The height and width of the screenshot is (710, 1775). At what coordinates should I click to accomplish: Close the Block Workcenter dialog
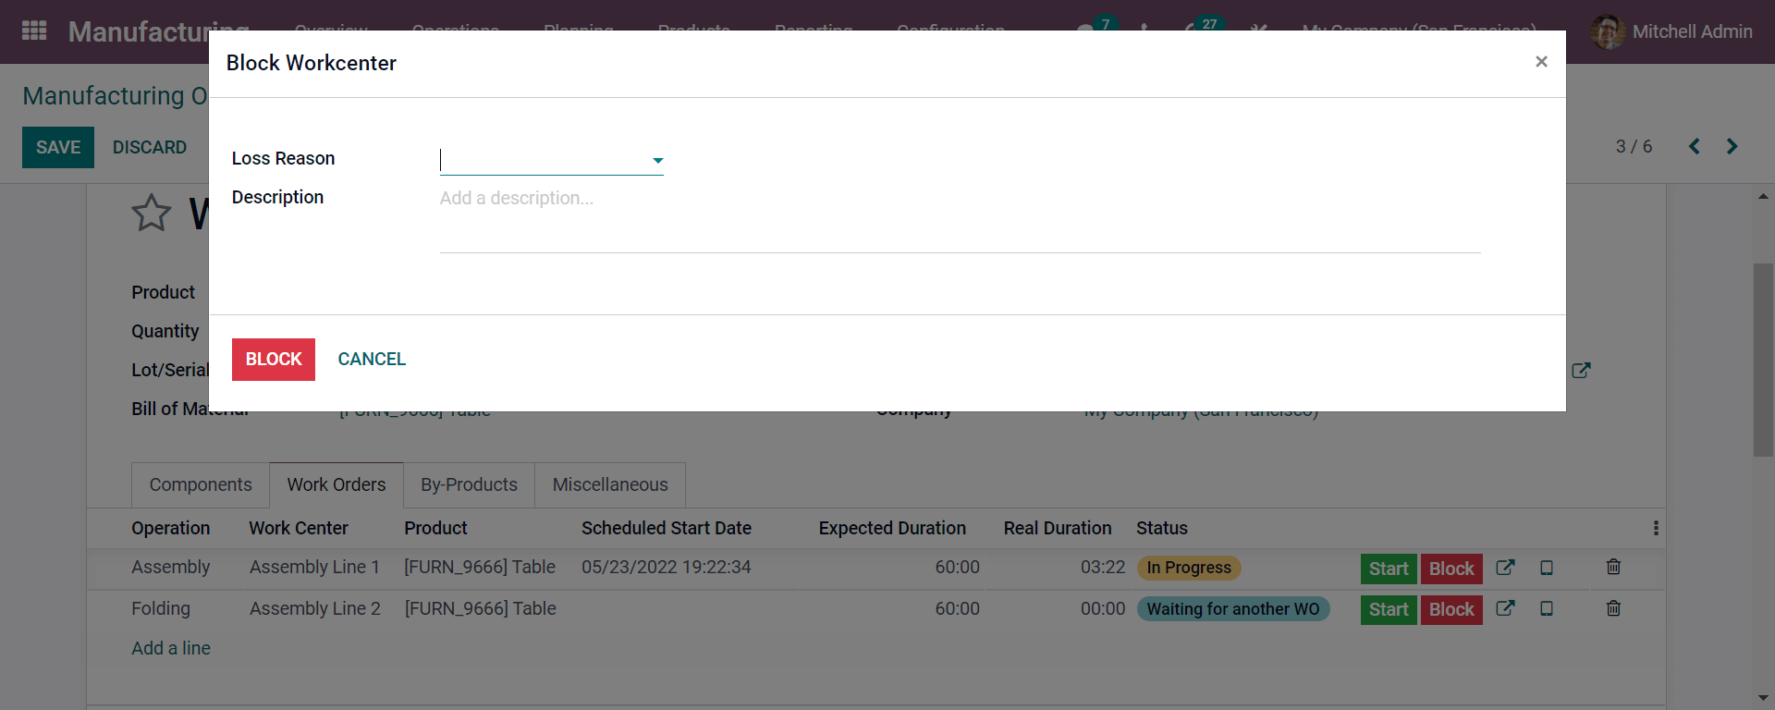click(x=1541, y=61)
